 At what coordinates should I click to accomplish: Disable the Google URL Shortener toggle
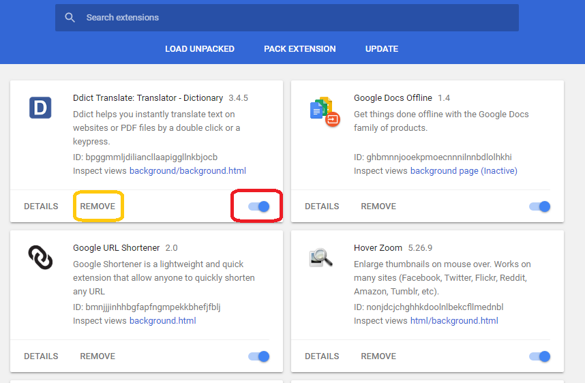[259, 356]
